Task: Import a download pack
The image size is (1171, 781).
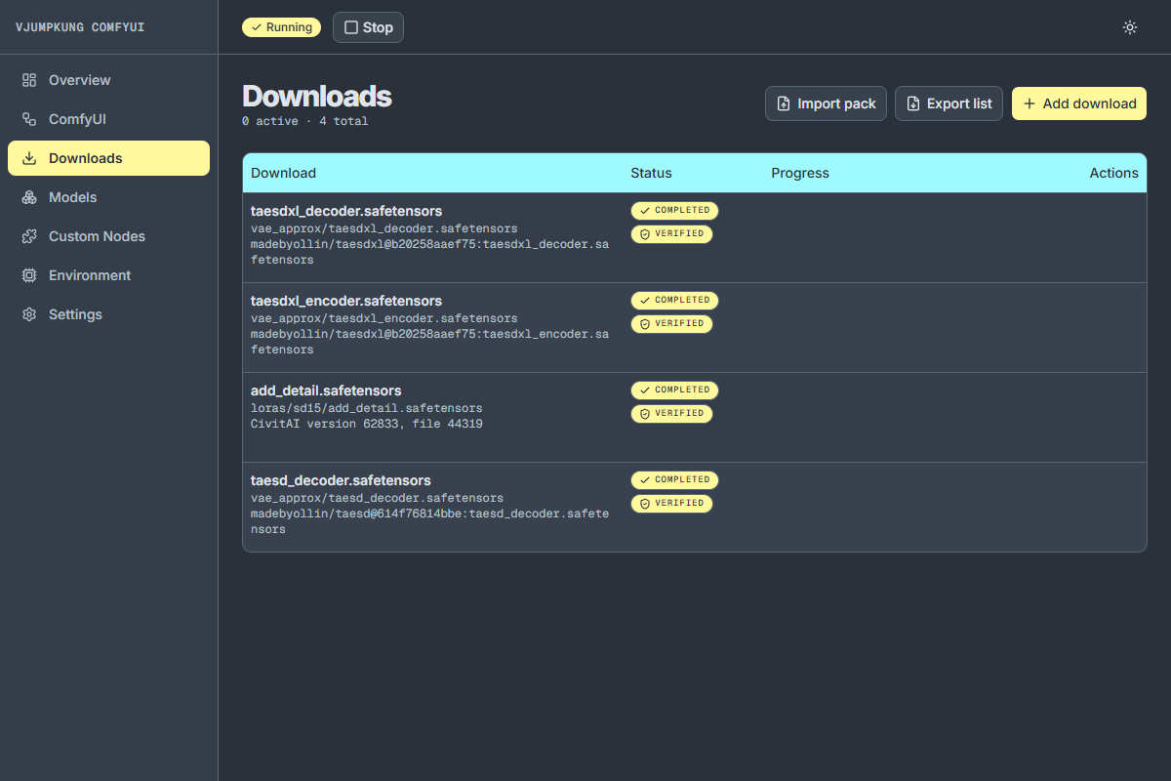Action: [826, 103]
